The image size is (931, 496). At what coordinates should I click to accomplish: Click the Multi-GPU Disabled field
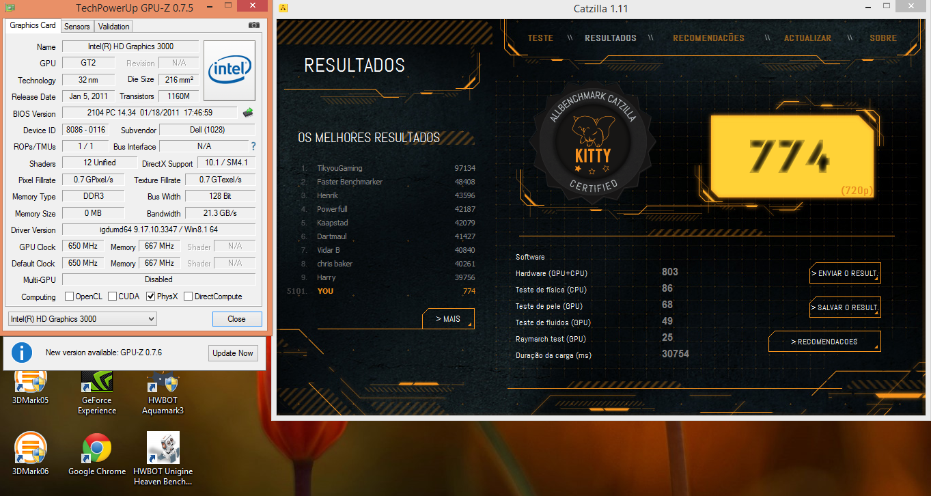pos(158,279)
